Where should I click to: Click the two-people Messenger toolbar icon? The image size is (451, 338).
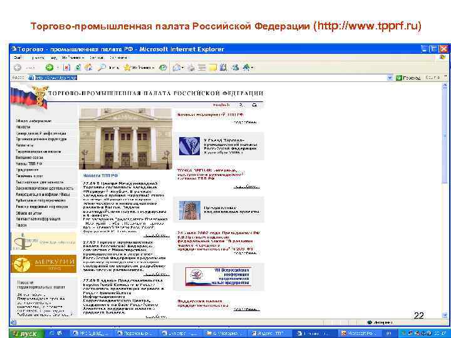point(236,68)
